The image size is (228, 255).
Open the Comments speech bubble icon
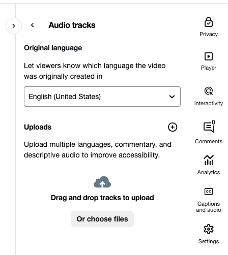[209, 126]
